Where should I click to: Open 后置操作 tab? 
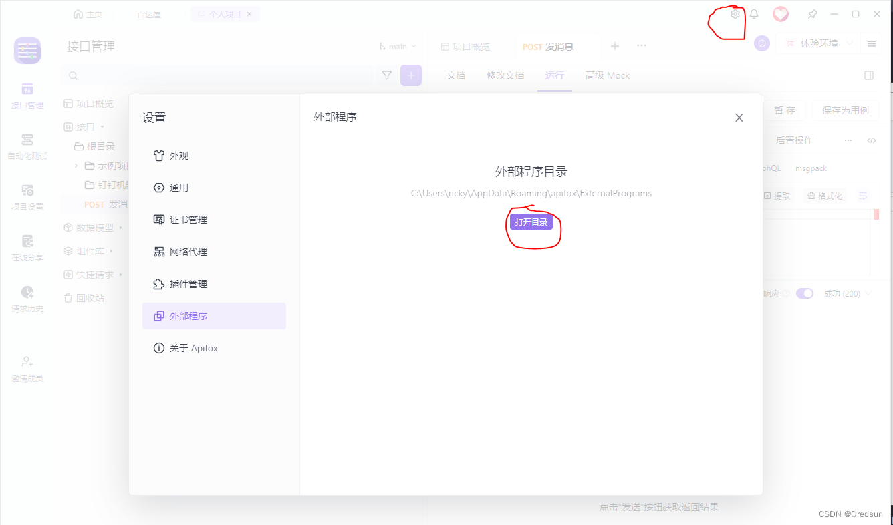tap(795, 140)
